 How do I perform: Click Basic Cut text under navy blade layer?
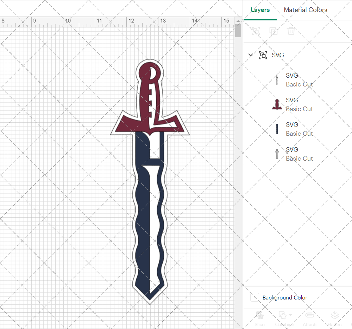299,134
